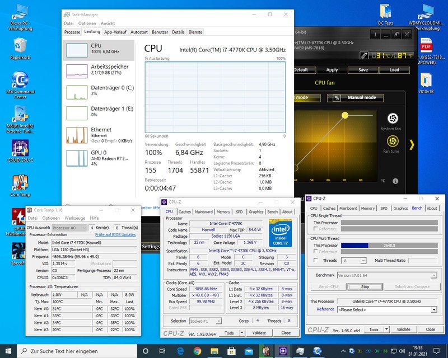This screenshot has width=448, height=358.
Task: Open the Selection Socket #1 dropdown in CPU-Z
Action: 206,321
